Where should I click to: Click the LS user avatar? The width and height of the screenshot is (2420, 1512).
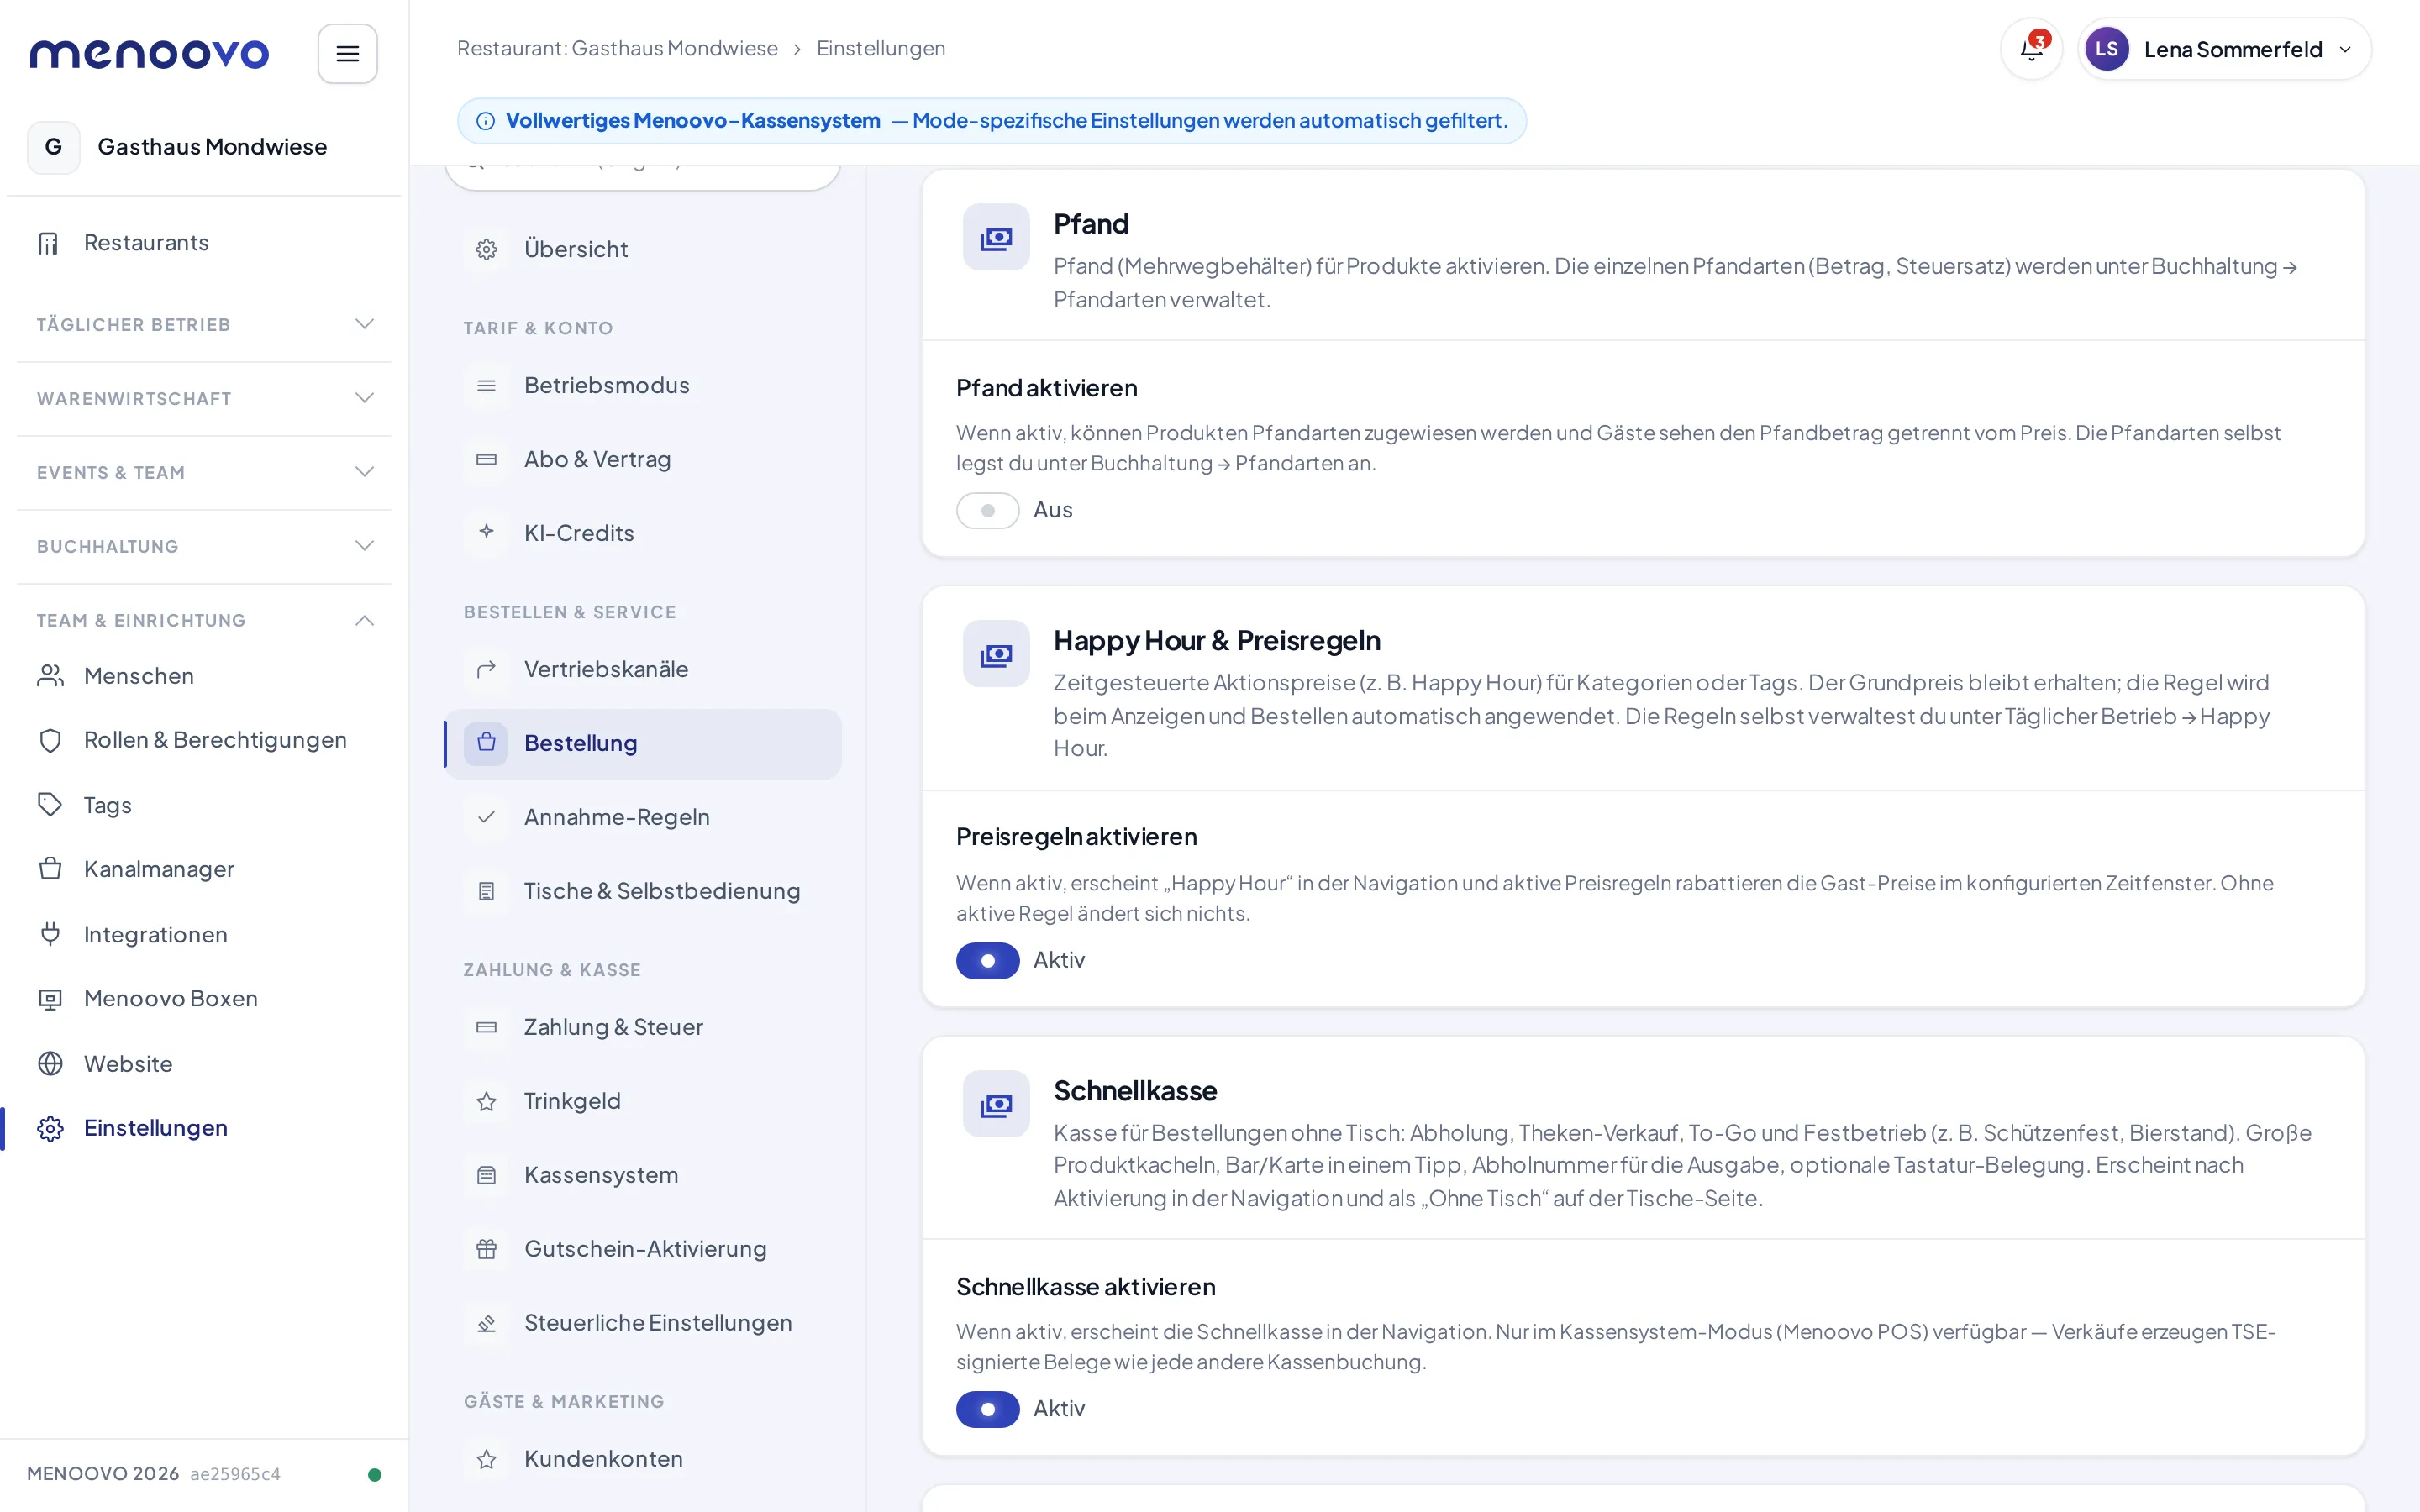(2106, 49)
